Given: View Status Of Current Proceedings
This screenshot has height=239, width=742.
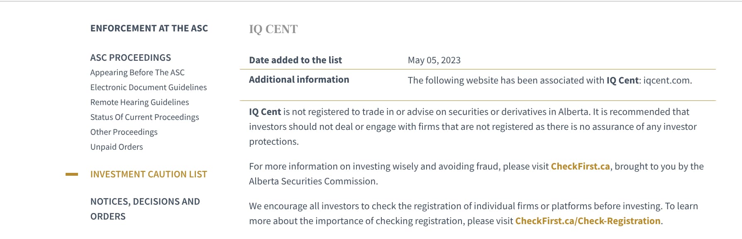Looking at the screenshot, I should point(144,117).
